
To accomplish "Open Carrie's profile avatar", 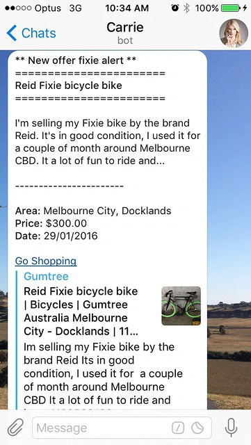I will click(x=234, y=33).
